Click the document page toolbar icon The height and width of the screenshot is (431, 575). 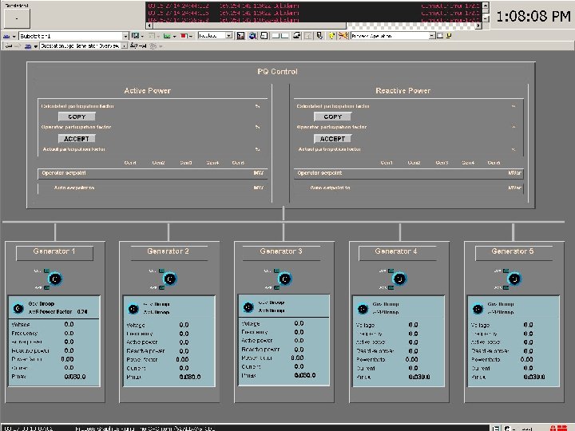coord(264,36)
